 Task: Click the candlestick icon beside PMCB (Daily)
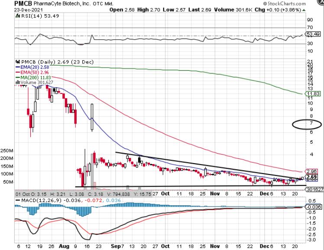coord(17,62)
